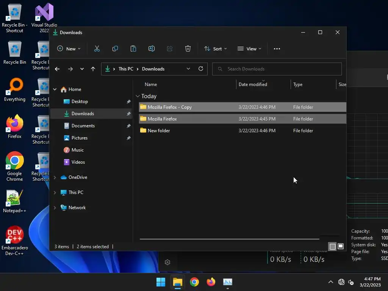Viewport: 388px width, 291px height.
Task: Click Downloads in address breadcrumb
Action: 153,69
